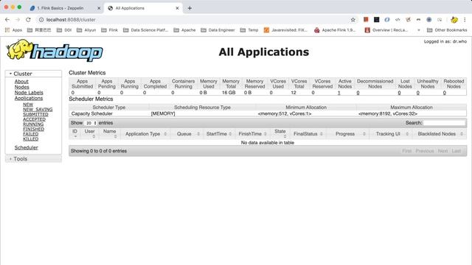
Task: Sort table by Progress column
Action: coord(347,134)
